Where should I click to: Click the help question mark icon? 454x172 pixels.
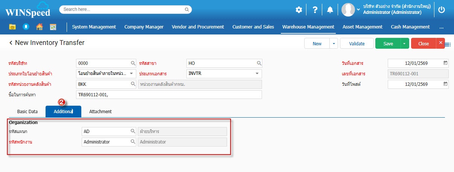click(315, 10)
